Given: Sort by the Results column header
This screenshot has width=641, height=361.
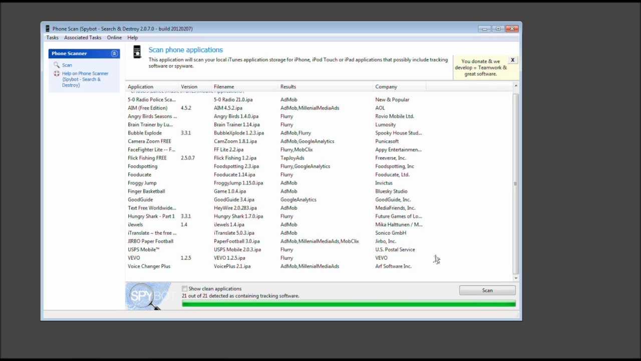Looking at the screenshot, I should click(327, 87).
